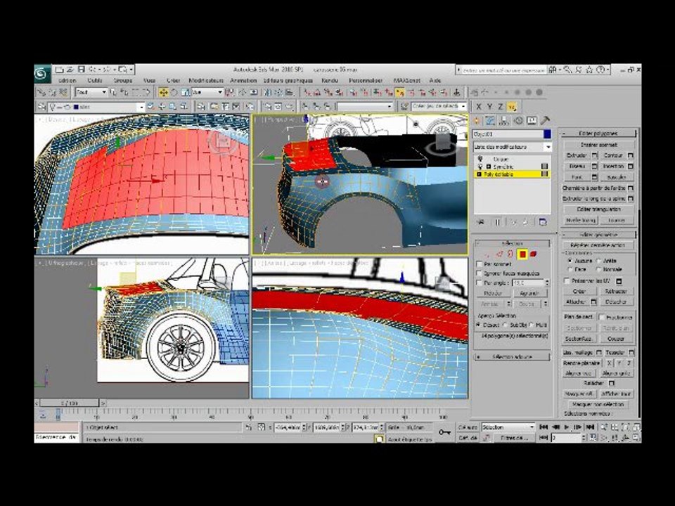The height and width of the screenshot is (506, 675).
Task: Activate Edge sub-object selection mode
Action: 499,254
